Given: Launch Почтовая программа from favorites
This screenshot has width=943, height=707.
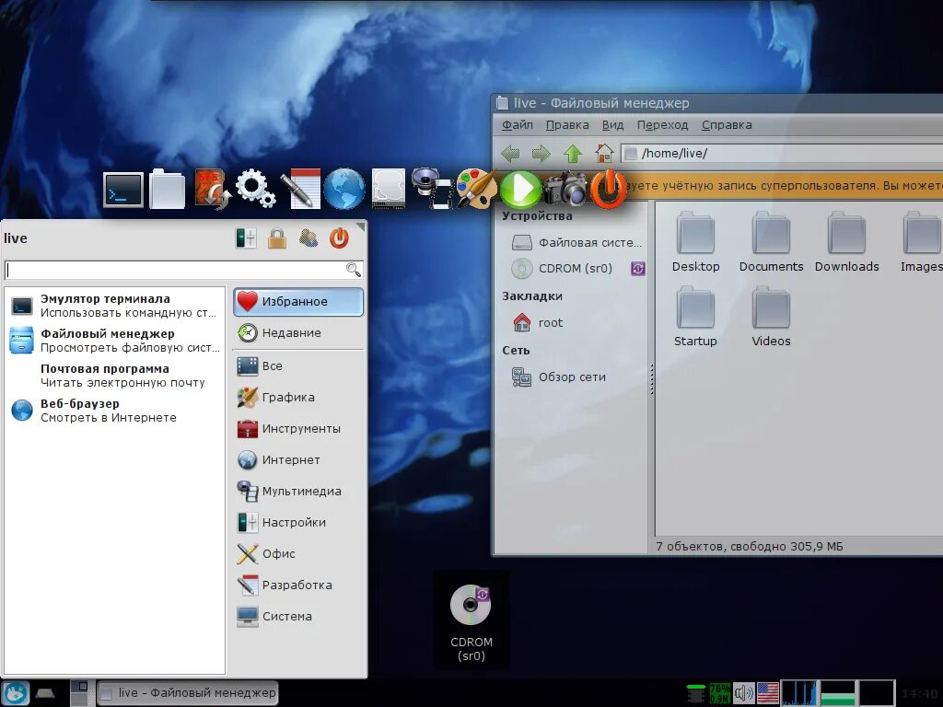Looking at the screenshot, I should (x=115, y=376).
